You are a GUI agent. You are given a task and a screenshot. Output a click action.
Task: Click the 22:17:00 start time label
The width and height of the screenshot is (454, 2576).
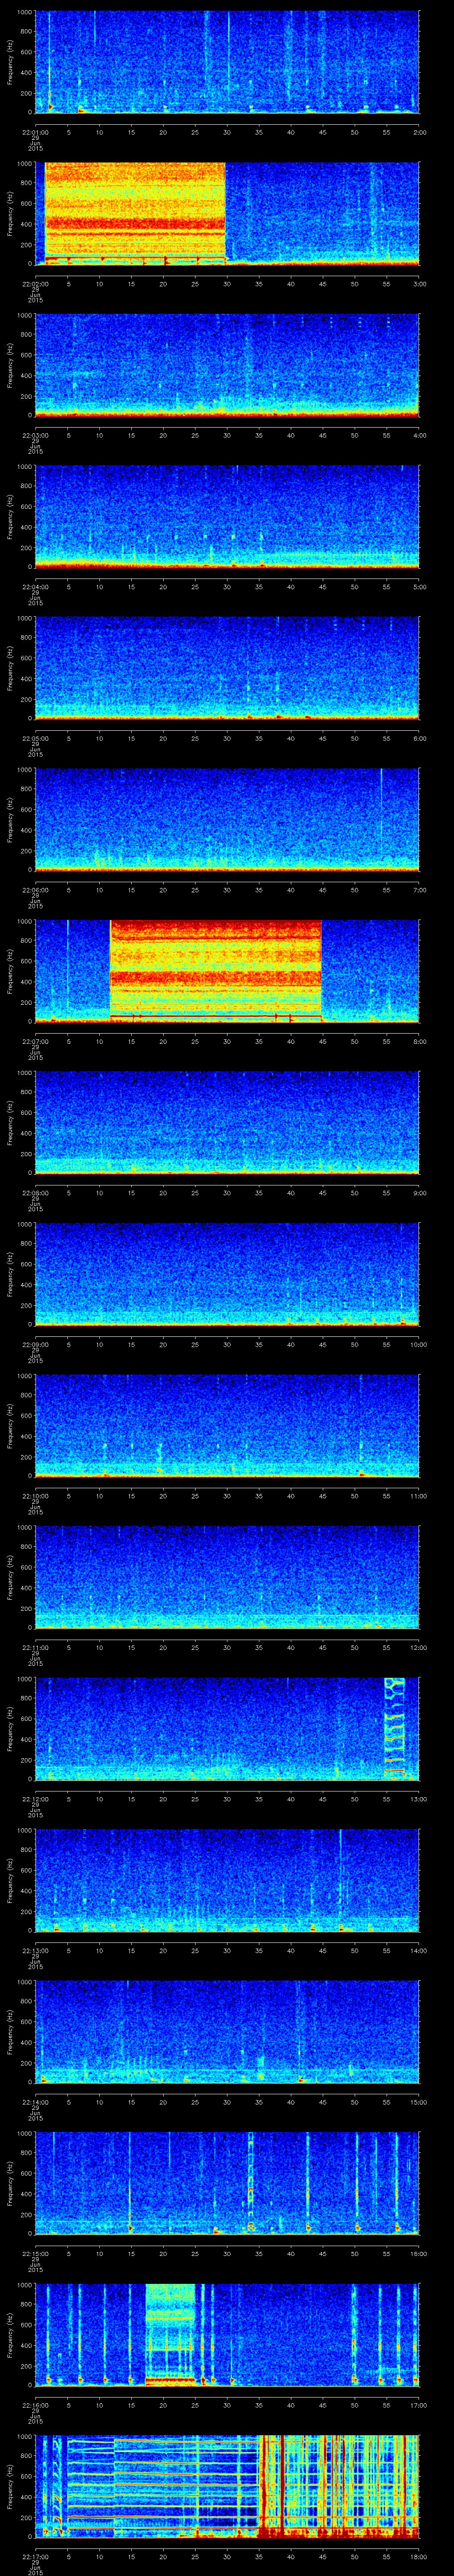pos(35,2556)
